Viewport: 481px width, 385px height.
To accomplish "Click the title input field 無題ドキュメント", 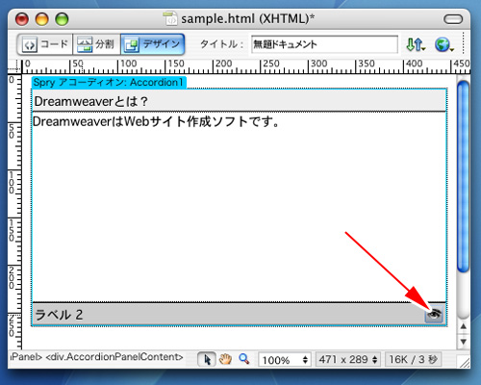I will tap(324, 44).
